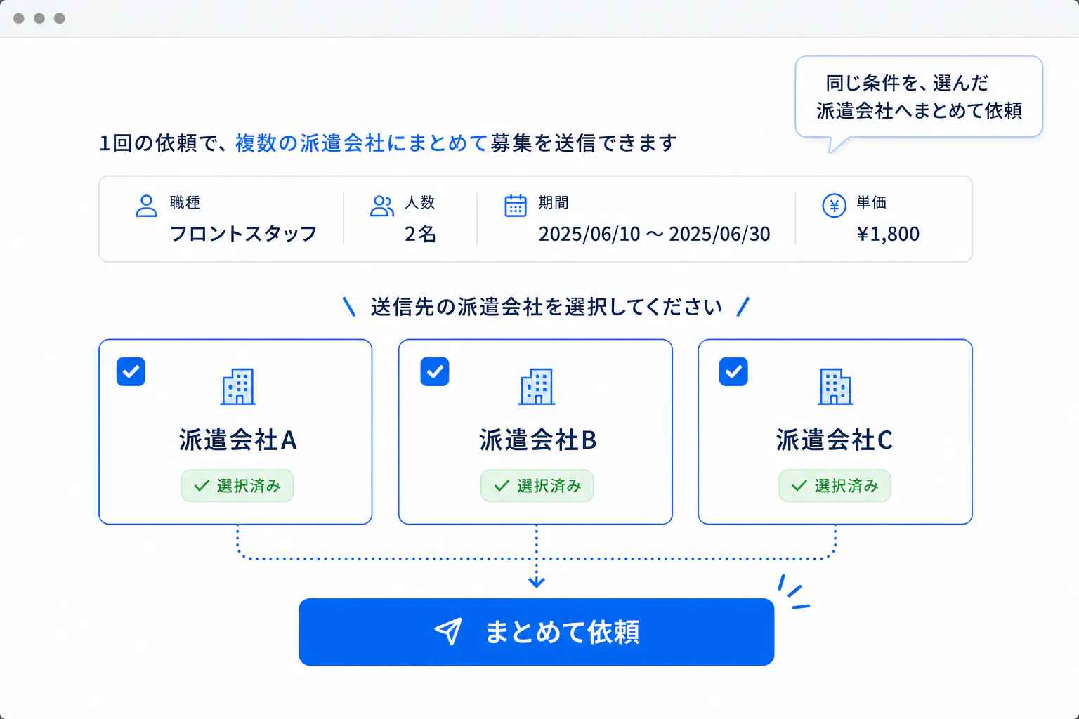Image resolution: width=1079 pixels, height=719 pixels.
Task: Uncheck the 派遣会社C checkbox
Action: coord(733,371)
